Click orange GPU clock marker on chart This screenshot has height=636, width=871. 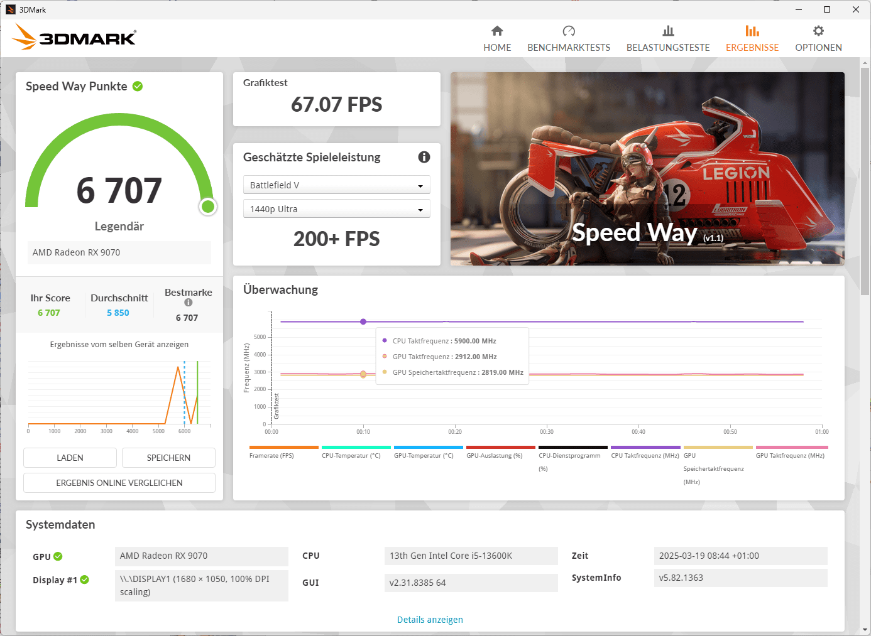[x=363, y=374]
